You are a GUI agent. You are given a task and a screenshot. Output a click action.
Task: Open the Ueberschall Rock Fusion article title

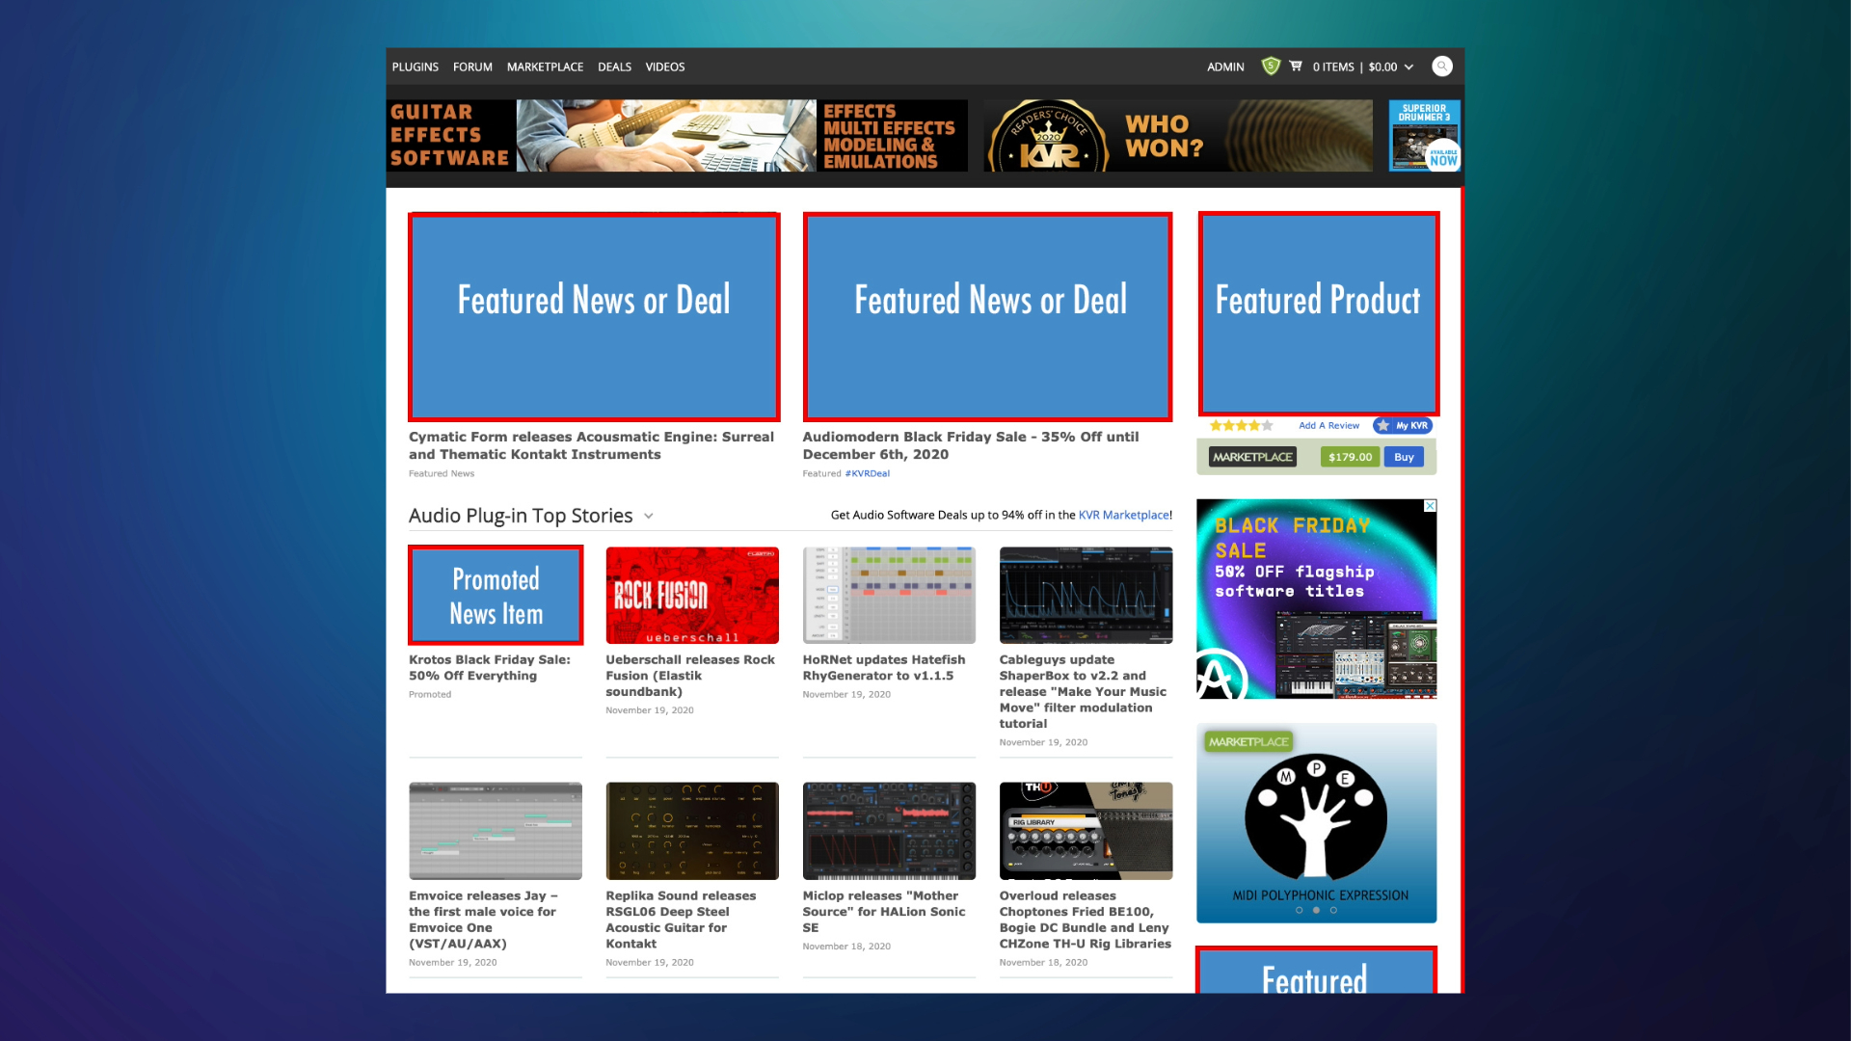tap(690, 676)
